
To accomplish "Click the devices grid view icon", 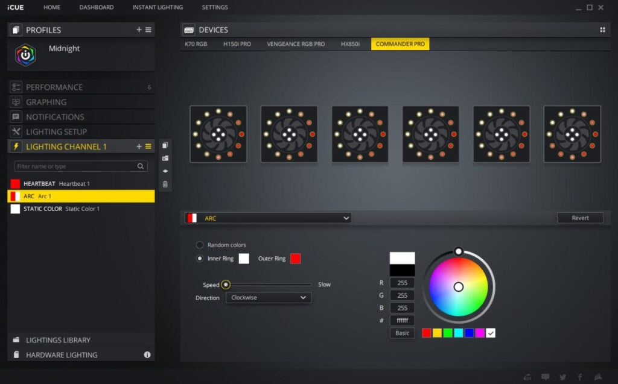I will [x=603, y=30].
